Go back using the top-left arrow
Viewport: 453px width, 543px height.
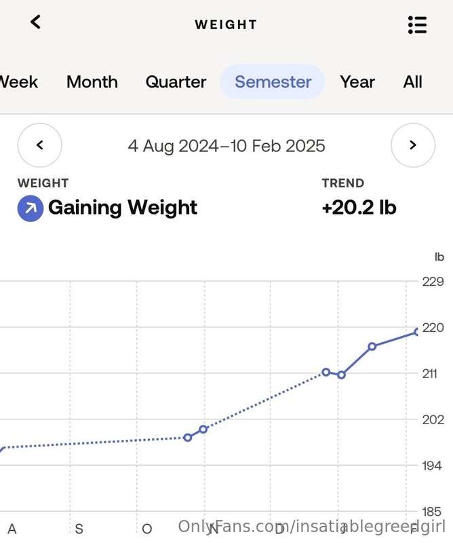[x=36, y=22]
